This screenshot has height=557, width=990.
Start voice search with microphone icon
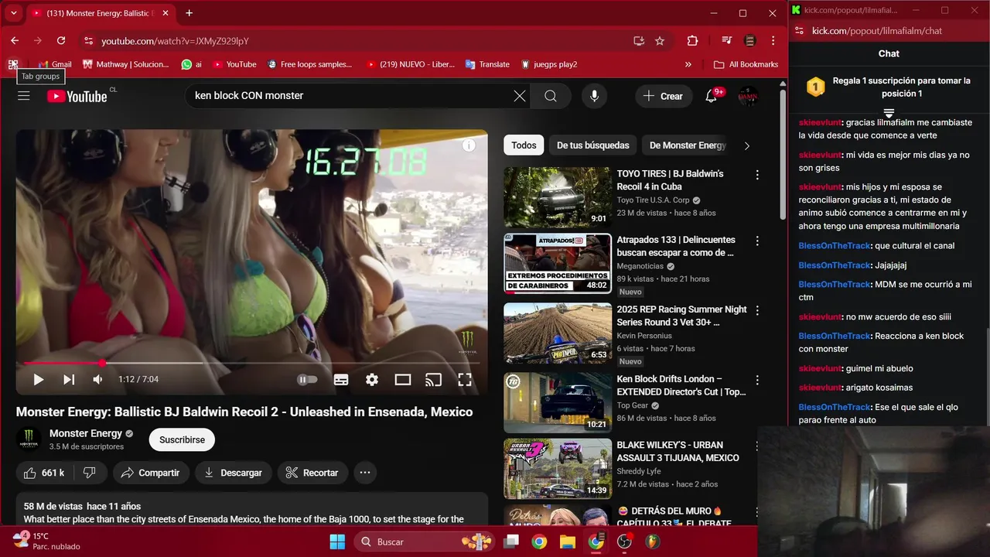[594, 96]
